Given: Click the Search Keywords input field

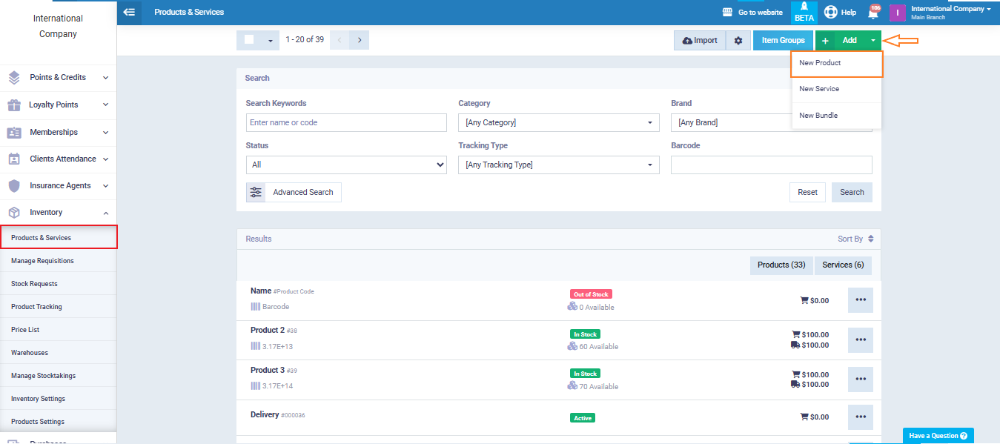Looking at the screenshot, I should point(346,122).
